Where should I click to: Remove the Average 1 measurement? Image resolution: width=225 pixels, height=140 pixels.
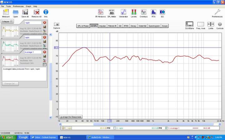45,52
